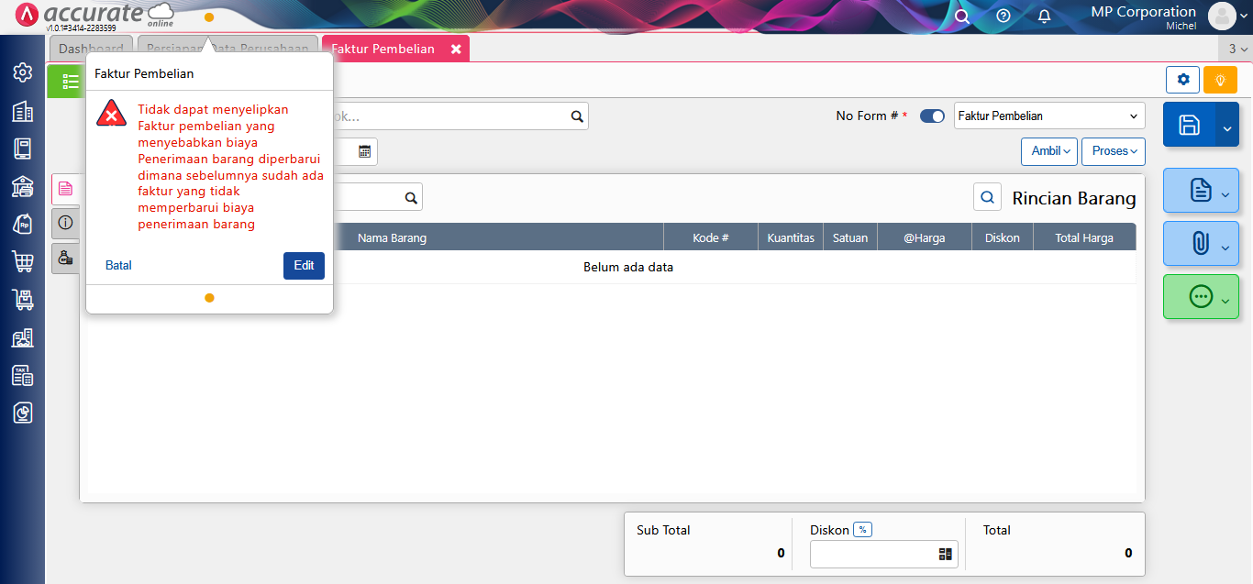Open the notifications bell
The width and height of the screenshot is (1253, 584).
pyautogui.click(x=1044, y=17)
